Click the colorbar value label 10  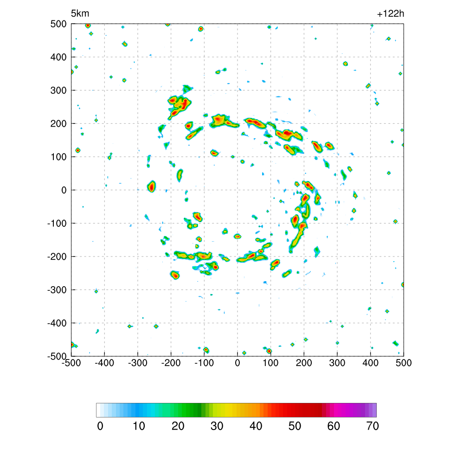(139, 426)
